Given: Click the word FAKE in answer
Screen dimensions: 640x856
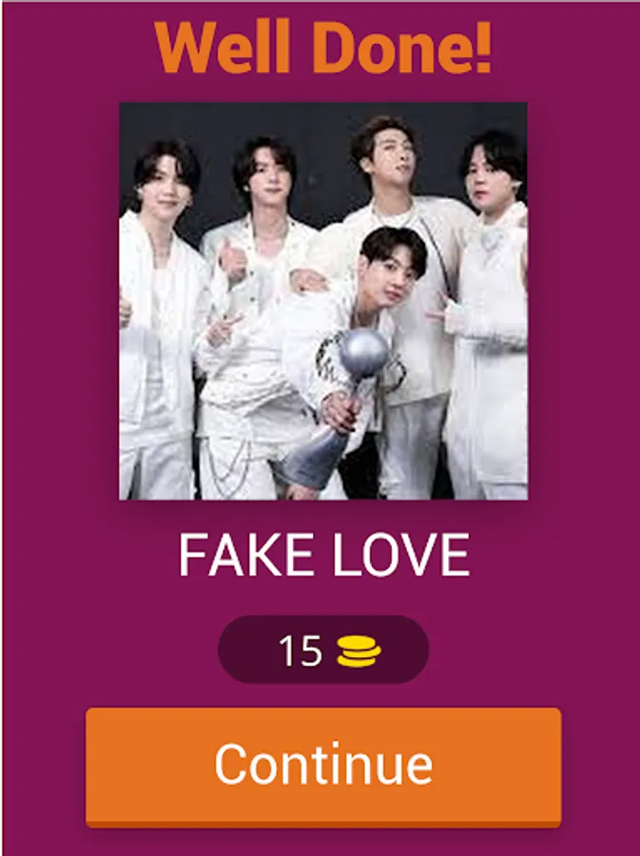Looking at the screenshot, I should tap(246, 555).
